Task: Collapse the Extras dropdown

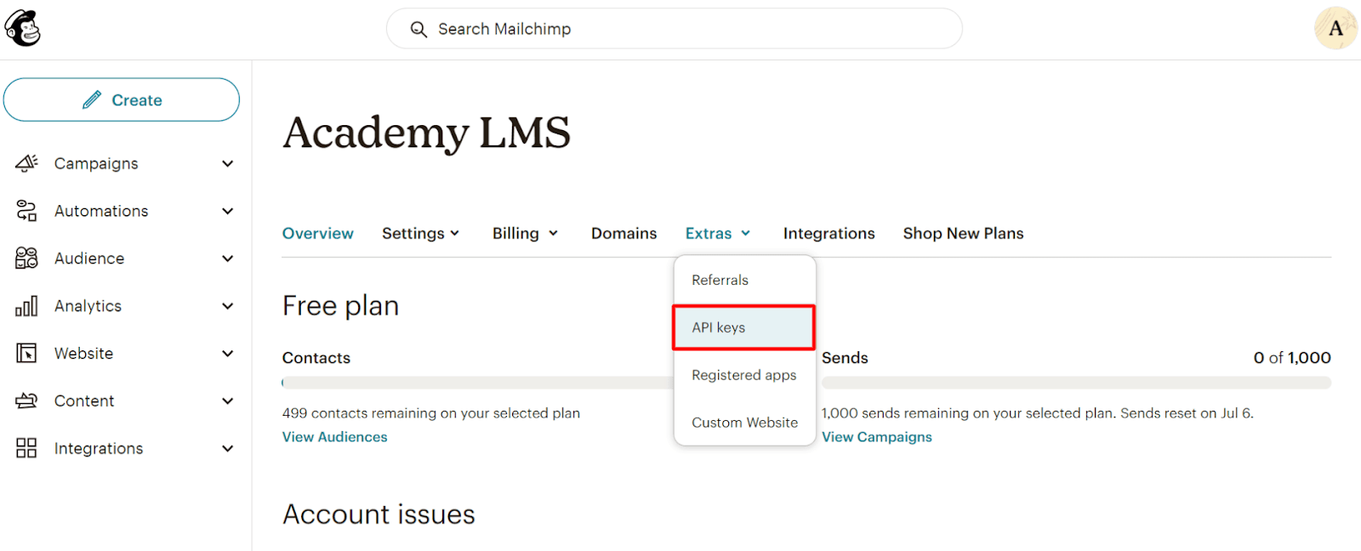Action: pos(719,233)
